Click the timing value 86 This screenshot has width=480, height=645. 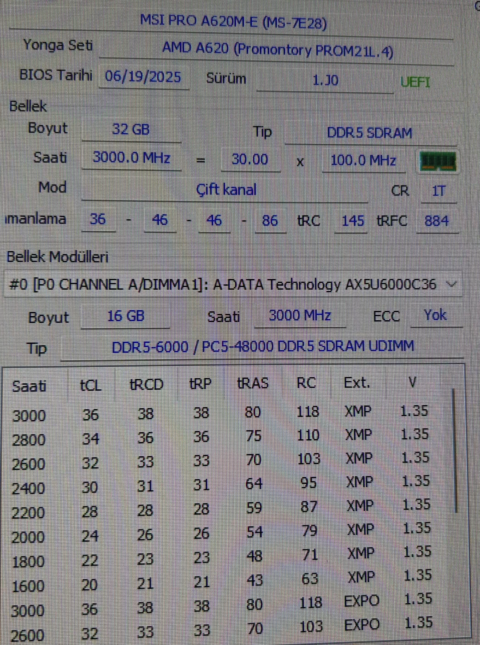coord(270,221)
